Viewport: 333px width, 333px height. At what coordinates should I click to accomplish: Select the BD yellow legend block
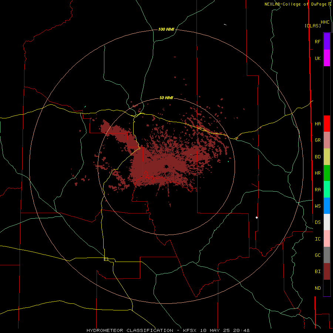pos(327,157)
